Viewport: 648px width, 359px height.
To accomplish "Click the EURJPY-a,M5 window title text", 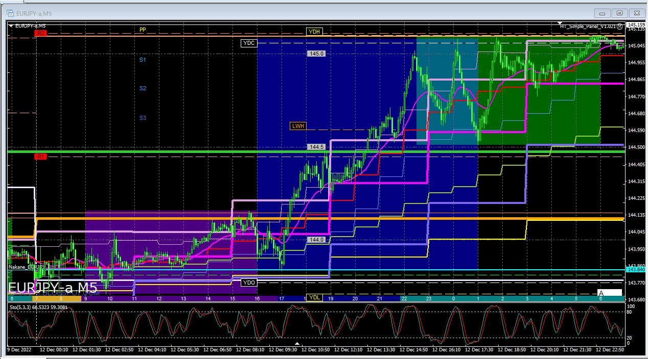I will click(x=33, y=13).
